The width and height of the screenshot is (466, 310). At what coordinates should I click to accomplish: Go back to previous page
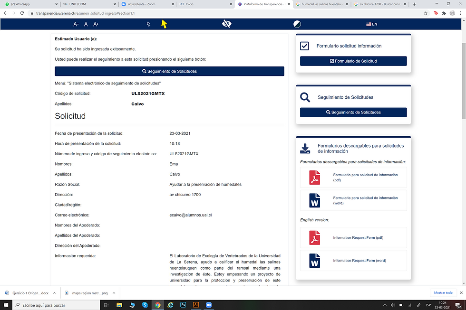(x=5, y=13)
